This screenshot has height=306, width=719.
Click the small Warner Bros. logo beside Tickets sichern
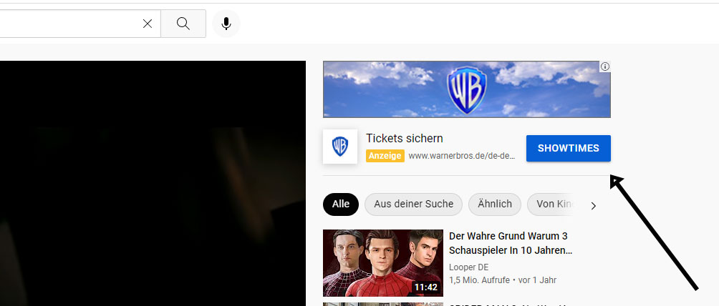coord(340,147)
